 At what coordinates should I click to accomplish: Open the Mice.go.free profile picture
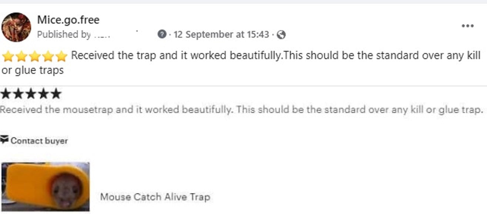click(16, 27)
